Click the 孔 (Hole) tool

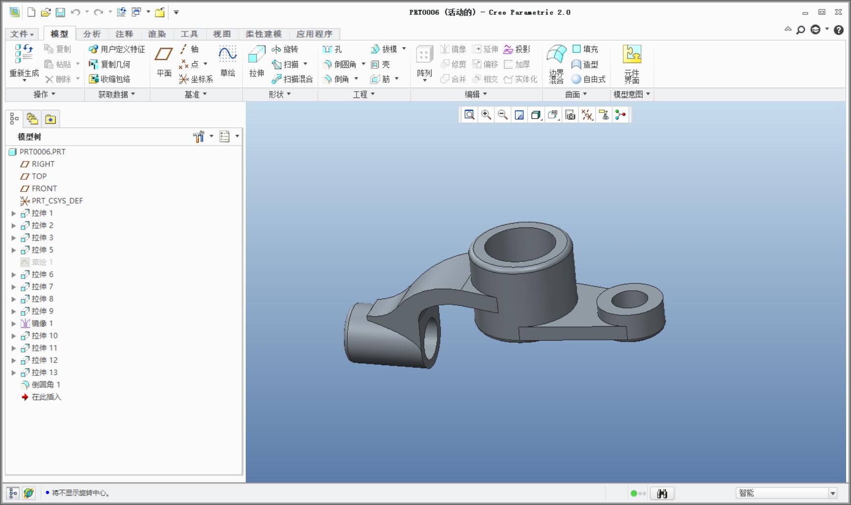coord(333,49)
